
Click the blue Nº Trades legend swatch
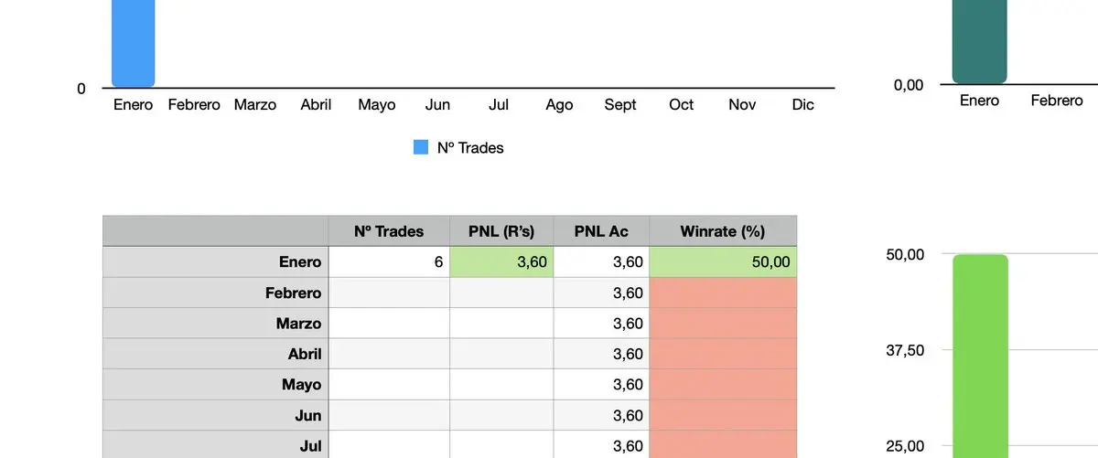coord(421,147)
